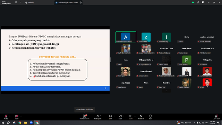Open audio options arrow next to Audio
222x125 pixels.
(10, 116)
